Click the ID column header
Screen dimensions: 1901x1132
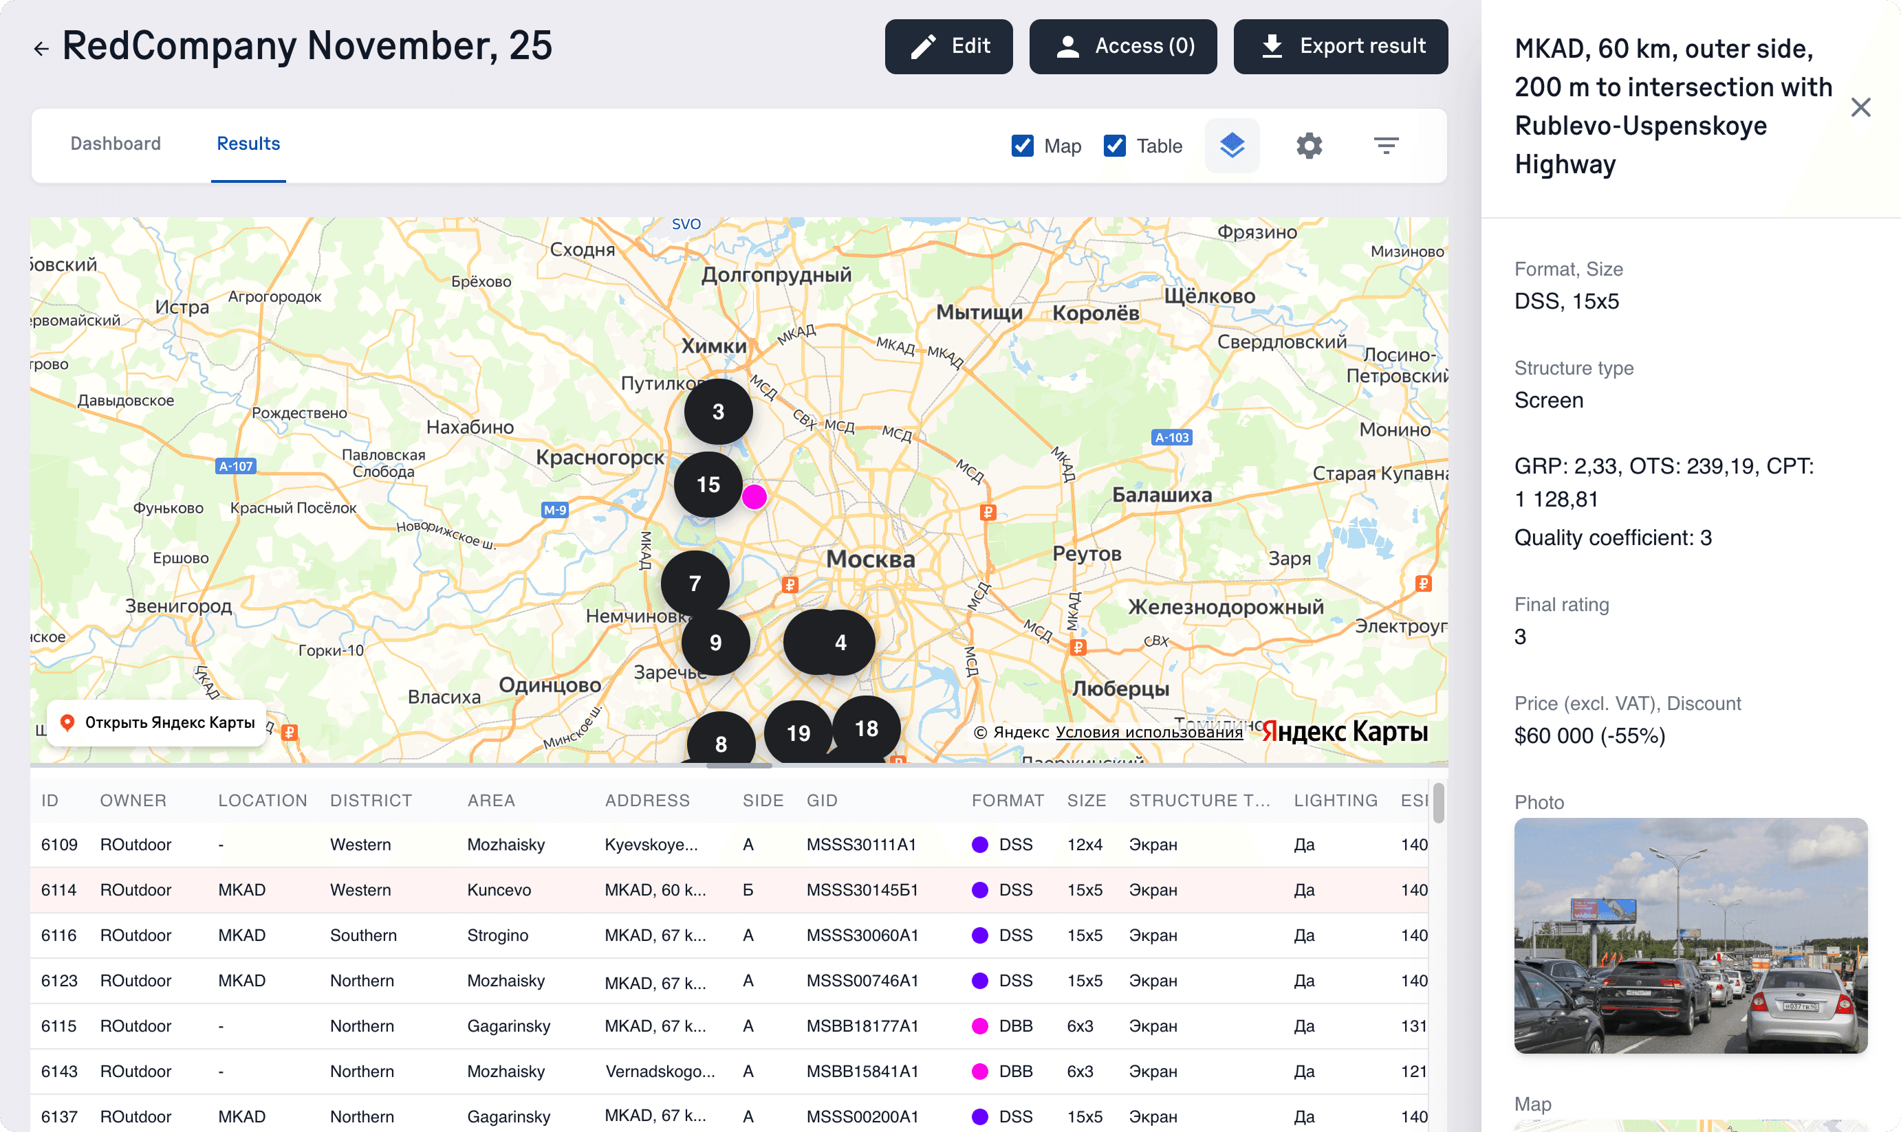(50, 800)
